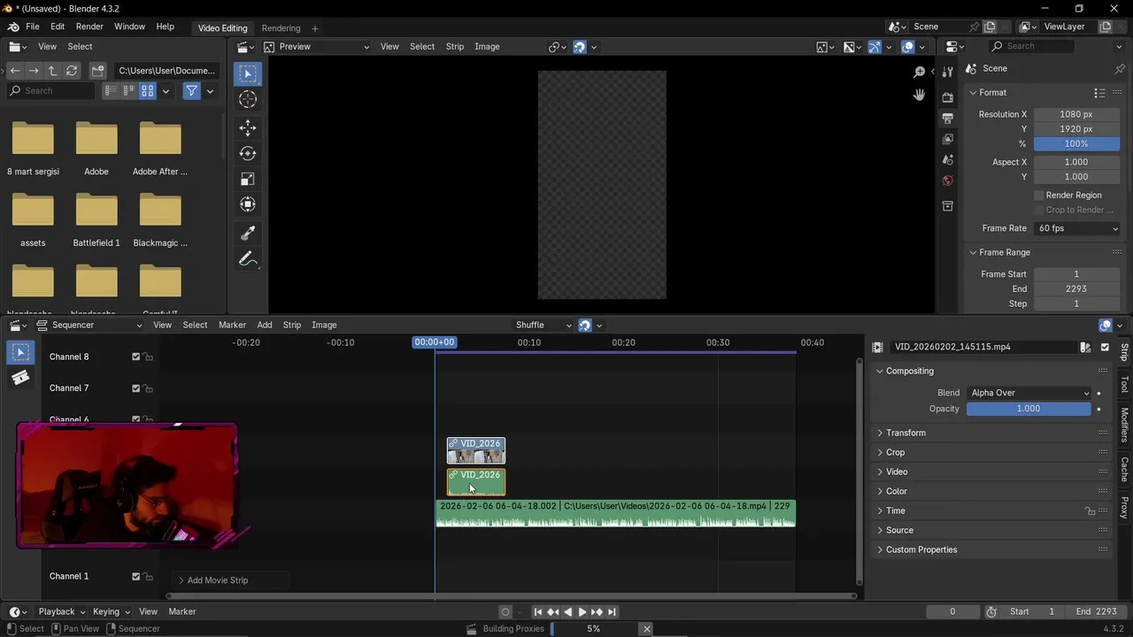Viewport: 1133px width, 637px height.
Task: Select the green audio strip in the timeline
Action: (615, 513)
